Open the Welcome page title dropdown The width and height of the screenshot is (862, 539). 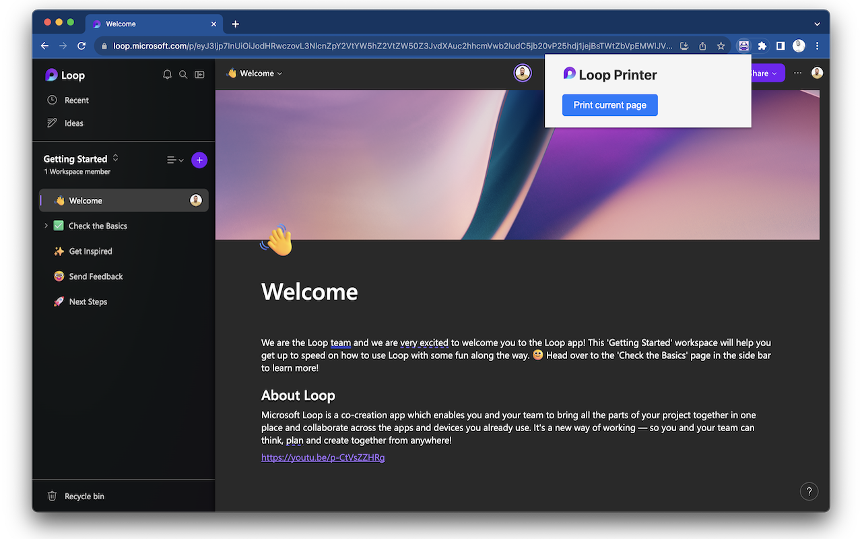[x=255, y=73]
